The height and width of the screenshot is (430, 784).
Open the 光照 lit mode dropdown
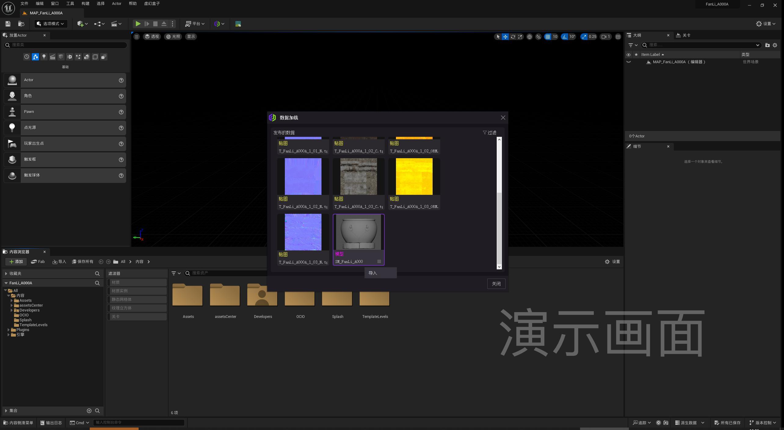point(173,37)
